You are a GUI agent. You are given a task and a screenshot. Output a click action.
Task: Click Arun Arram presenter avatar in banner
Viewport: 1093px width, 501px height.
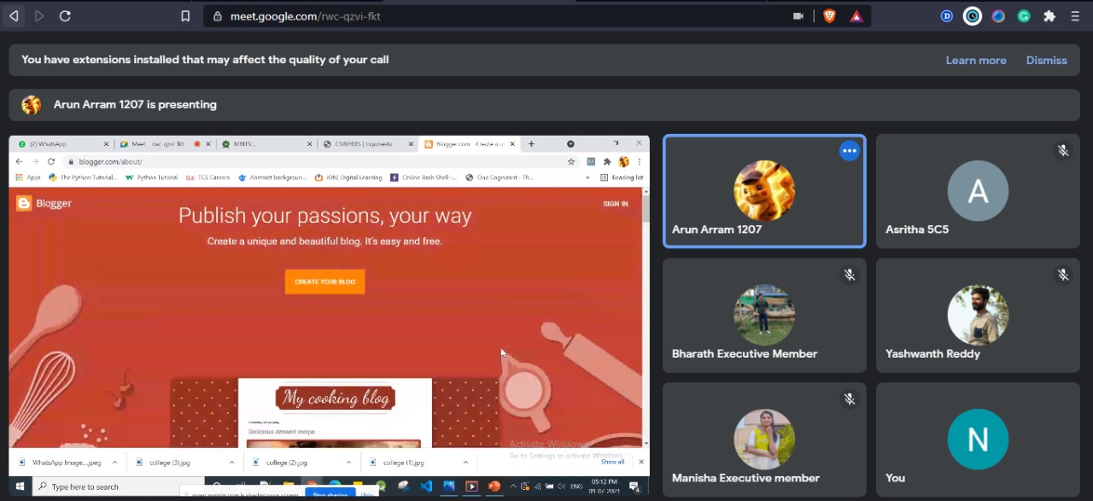[31, 104]
